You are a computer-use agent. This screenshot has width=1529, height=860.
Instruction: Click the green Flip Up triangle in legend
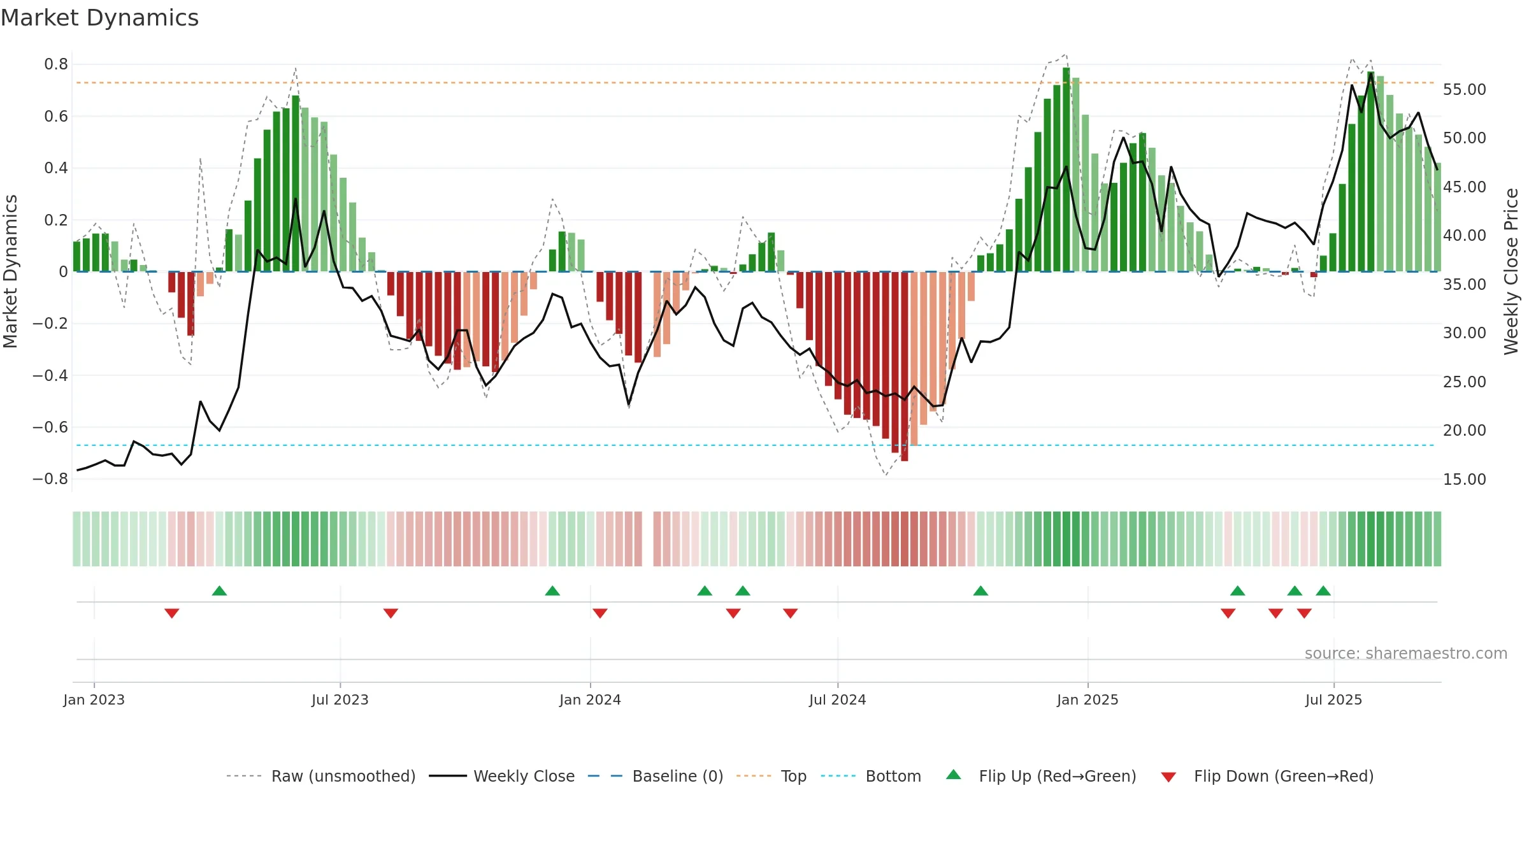[x=954, y=775]
